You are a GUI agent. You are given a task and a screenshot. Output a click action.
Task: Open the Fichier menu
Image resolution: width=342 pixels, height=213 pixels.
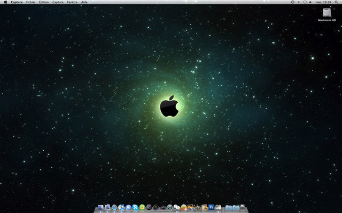(x=31, y=2)
